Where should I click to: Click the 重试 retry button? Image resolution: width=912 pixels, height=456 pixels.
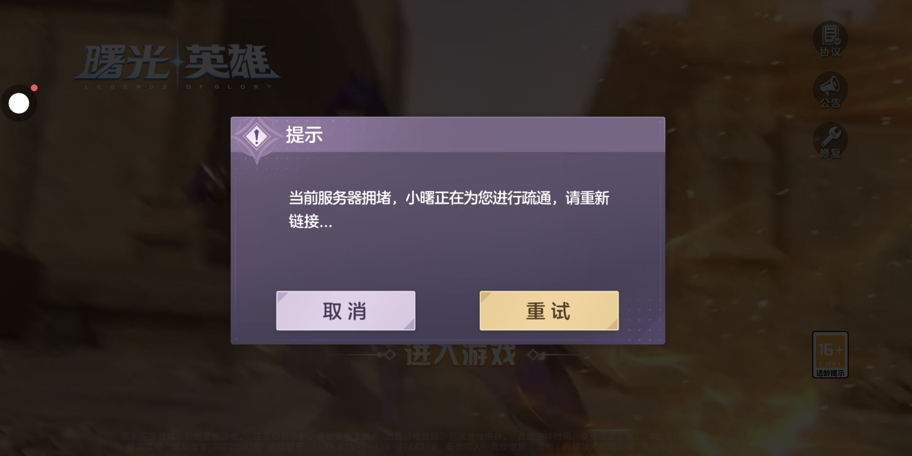[549, 311]
